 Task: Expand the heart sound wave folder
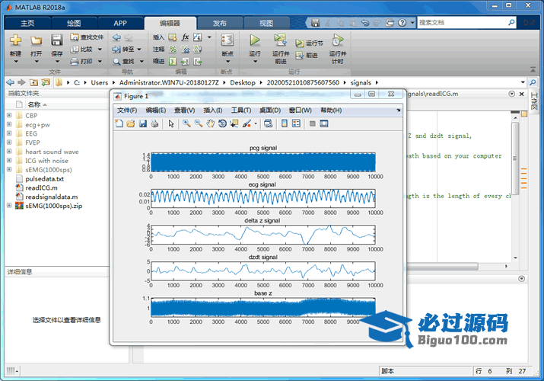[9, 152]
